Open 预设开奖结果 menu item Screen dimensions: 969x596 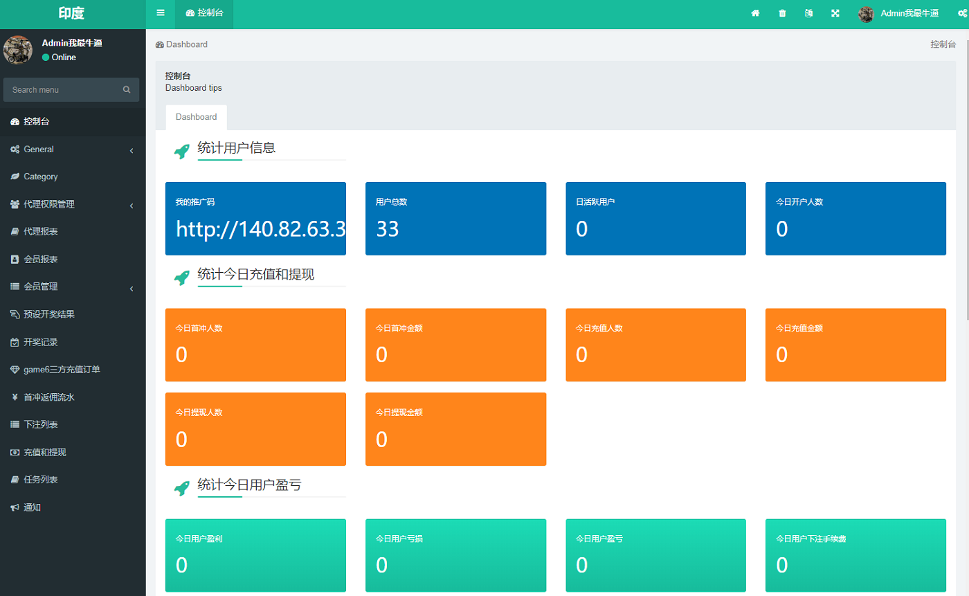[x=48, y=314]
